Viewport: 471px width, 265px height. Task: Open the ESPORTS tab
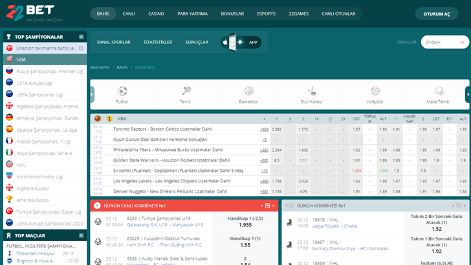point(266,14)
